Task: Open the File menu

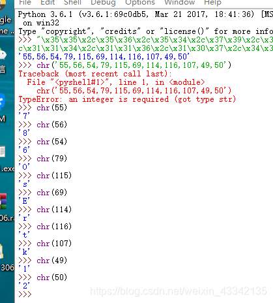Action: 25,3
